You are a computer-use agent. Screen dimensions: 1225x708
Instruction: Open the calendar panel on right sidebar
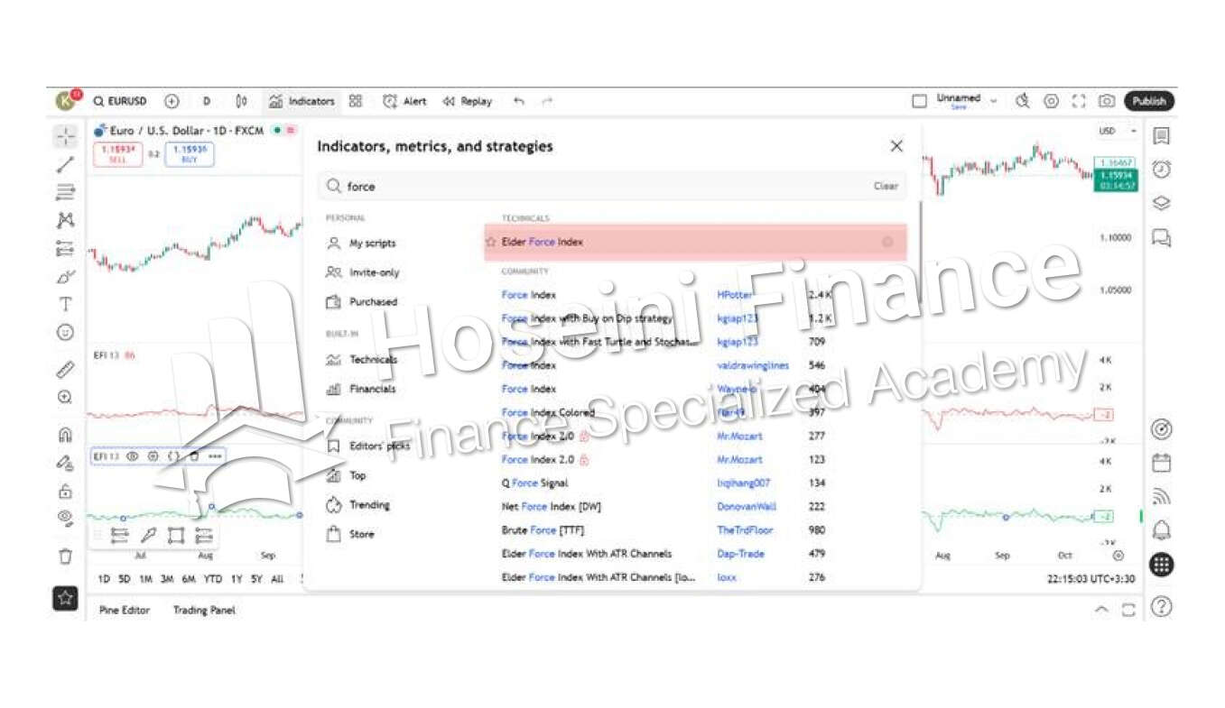coord(1162,463)
